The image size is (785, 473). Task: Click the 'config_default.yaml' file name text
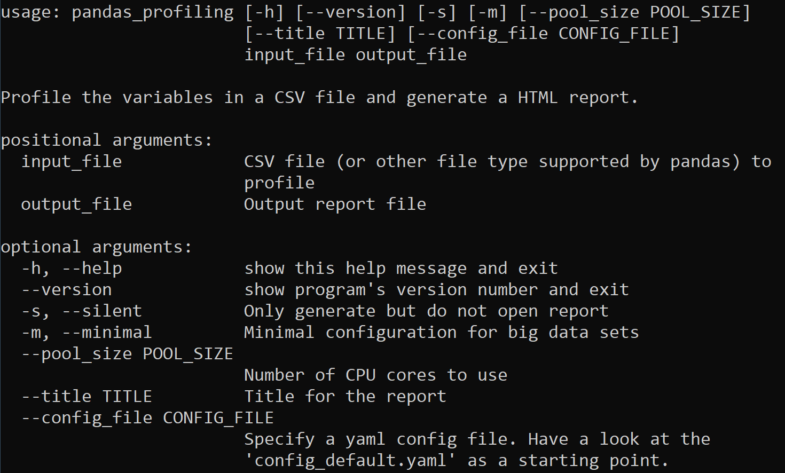350,461
